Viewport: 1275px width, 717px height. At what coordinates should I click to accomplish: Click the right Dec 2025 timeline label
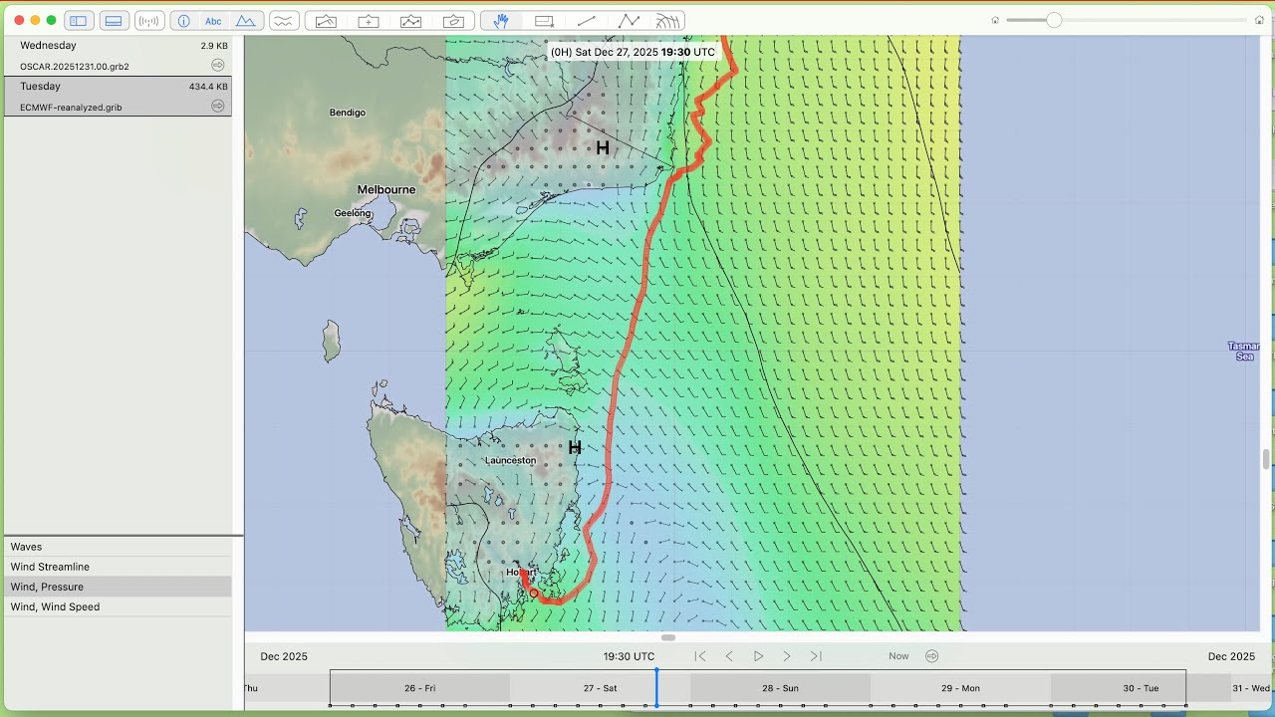click(1231, 656)
